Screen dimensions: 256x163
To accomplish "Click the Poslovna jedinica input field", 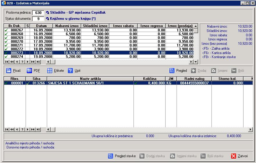I will pos(38,13).
